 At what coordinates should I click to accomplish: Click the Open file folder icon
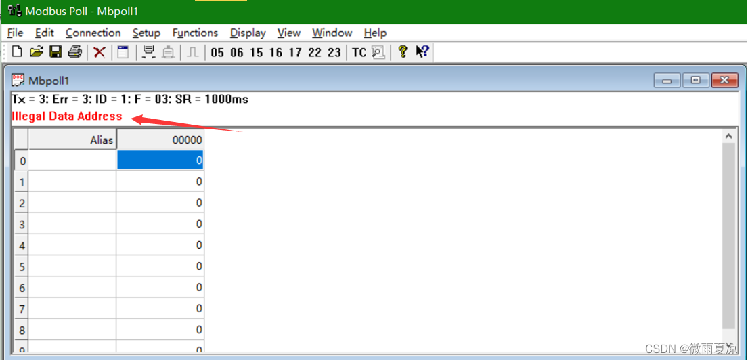click(37, 51)
